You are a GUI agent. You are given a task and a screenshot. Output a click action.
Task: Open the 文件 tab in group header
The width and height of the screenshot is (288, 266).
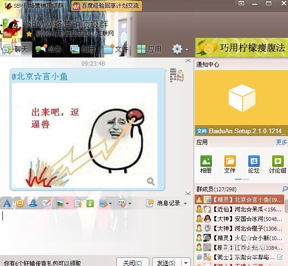coord(116,49)
